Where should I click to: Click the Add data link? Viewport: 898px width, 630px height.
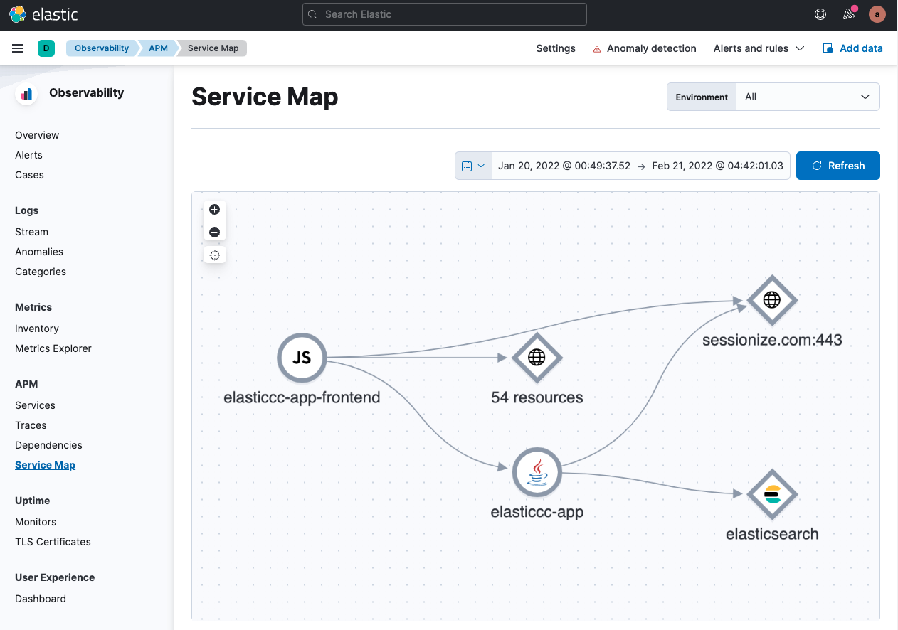pyautogui.click(x=852, y=48)
